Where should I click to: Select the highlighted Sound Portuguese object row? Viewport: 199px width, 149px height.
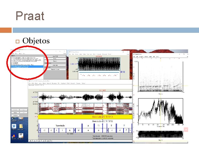(27, 67)
